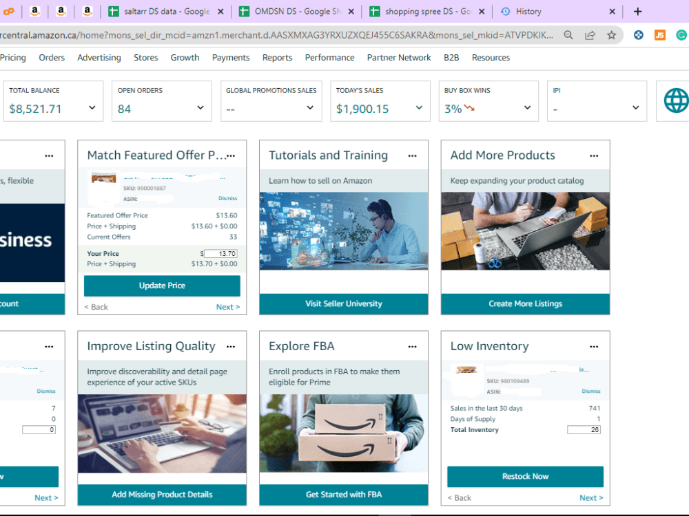The width and height of the screenshot is (689, 516).
Task: Dismiss the featured offer SKU 990001887
Action: tap(227, 198)
